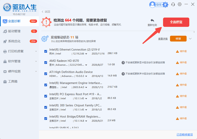Open the hexagon settings icon

tap(180, 4)
